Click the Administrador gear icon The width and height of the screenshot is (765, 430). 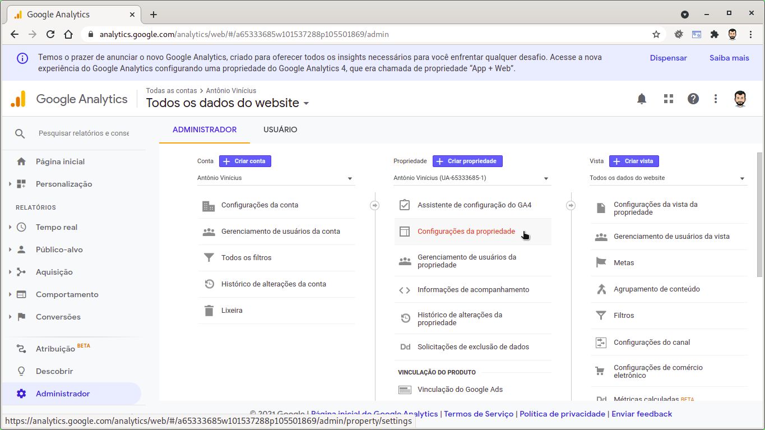point(21,394)
